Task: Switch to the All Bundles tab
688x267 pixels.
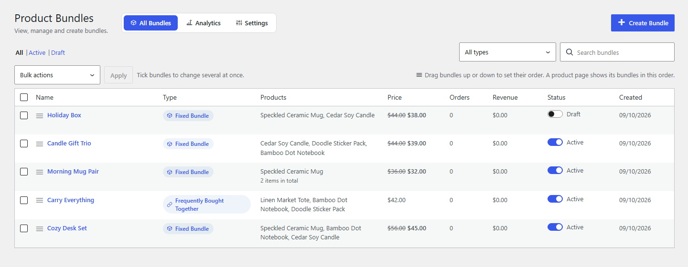Action: coord(150,23)
